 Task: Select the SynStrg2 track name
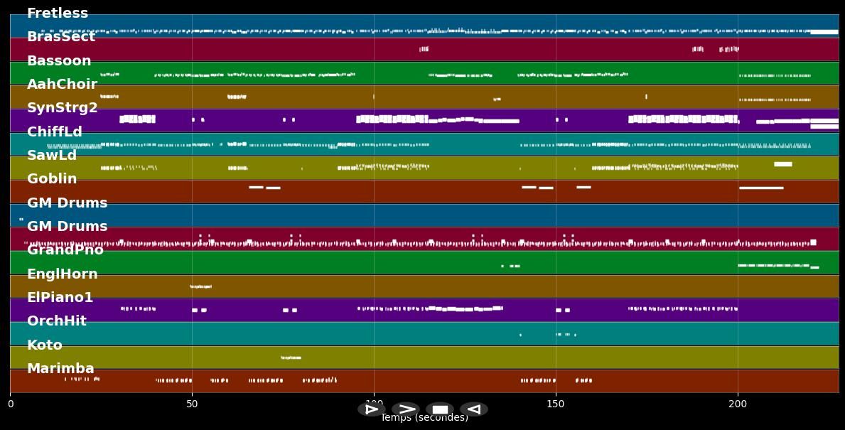point(61,107)
